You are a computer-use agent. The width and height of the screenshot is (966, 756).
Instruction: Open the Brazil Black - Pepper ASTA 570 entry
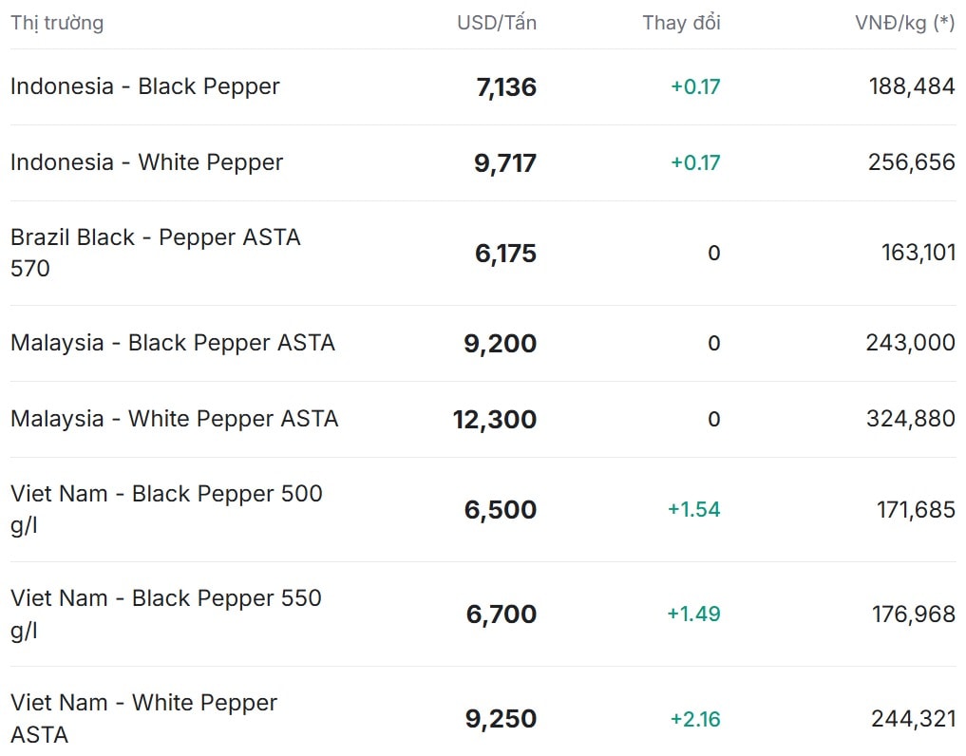[x=156, y=253]
